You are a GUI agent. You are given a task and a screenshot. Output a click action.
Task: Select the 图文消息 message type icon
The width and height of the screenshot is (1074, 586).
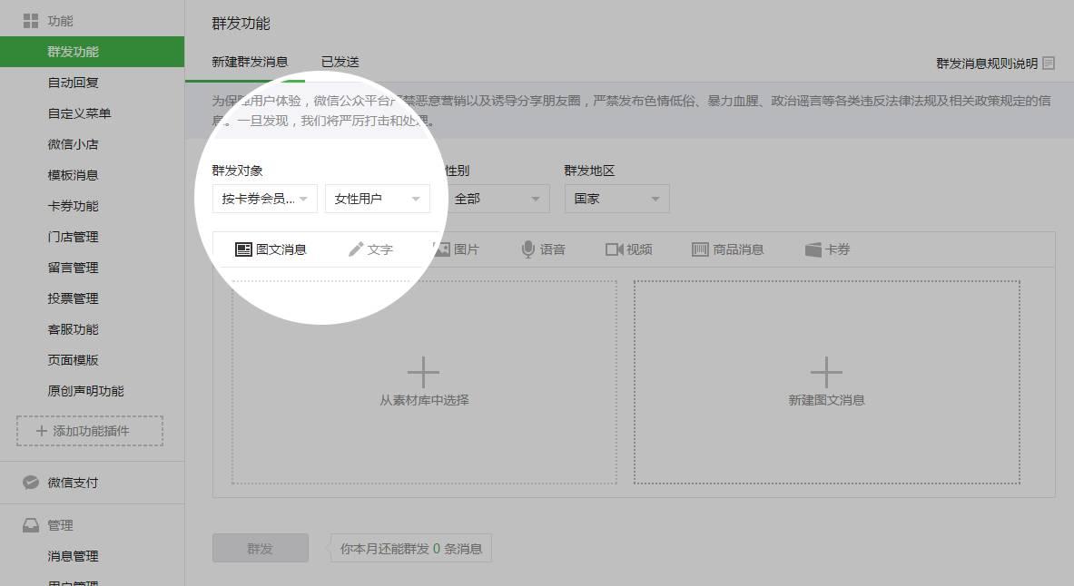coord(243,249)
